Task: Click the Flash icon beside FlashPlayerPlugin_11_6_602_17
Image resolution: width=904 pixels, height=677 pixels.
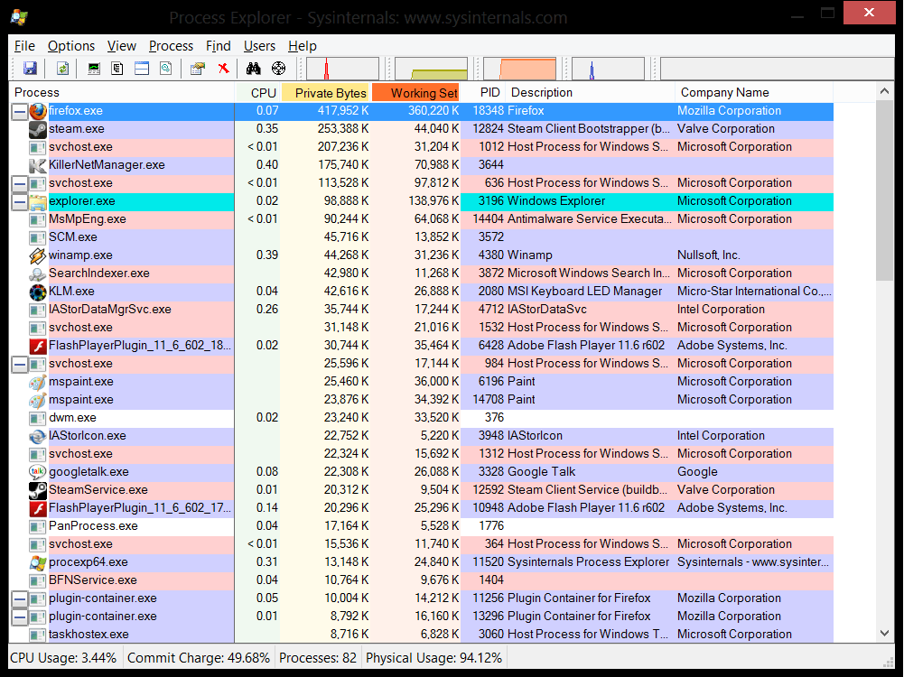Action: point(38,508)
